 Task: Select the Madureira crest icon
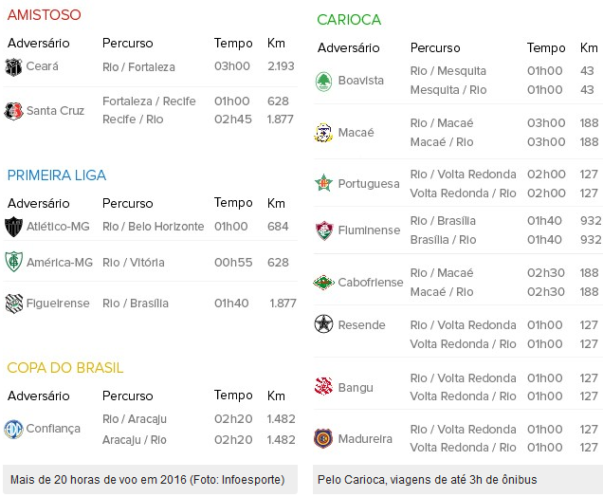[323, 438]
